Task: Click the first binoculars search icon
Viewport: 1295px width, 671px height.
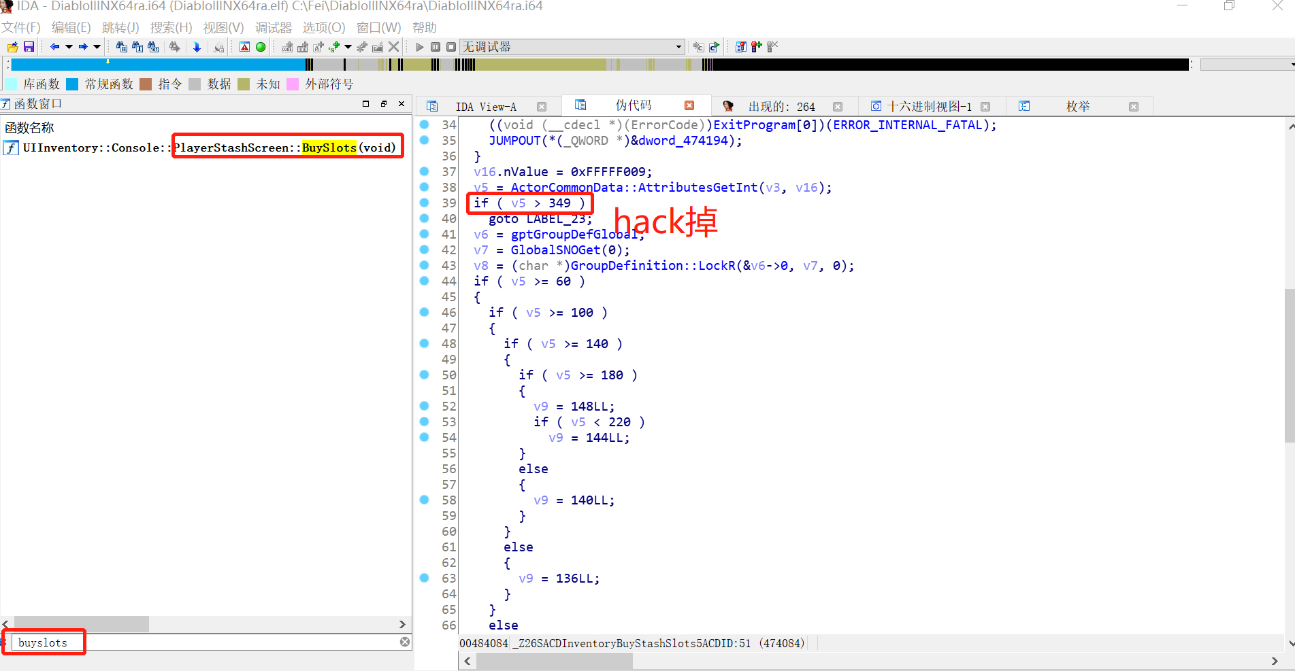Action: pyautogui.click(x=122, y=47)
